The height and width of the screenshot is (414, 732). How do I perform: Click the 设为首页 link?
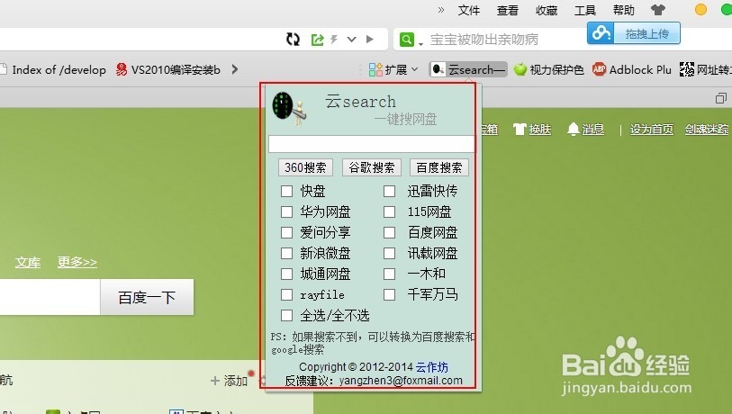coord(652,130)
